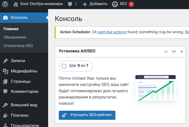Image resolution: width=189 pixels, height=127 pixels.
Task: Click the Appearance brush icon
Action: 5,105
